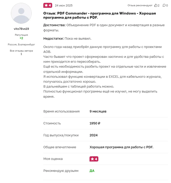Screen dimensions: 171x183
Task: Open comments via speech bubble icon
Action: pos(164,5)
